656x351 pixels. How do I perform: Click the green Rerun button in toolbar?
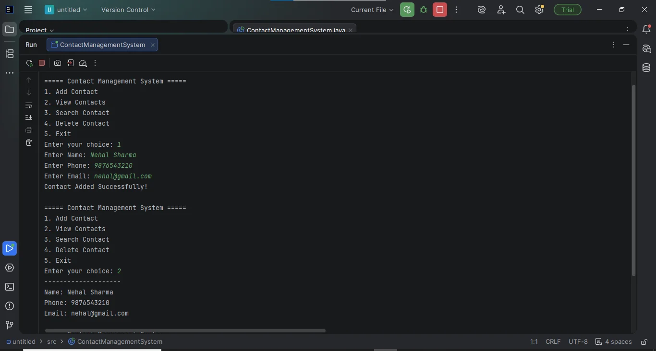(x=407, y=10)
